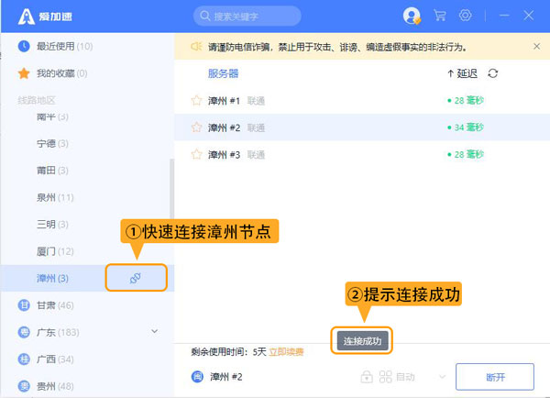The width and height of the screenshot is (550, 398).
Task: Select 三明 (3) region
Action: point(52,225)
